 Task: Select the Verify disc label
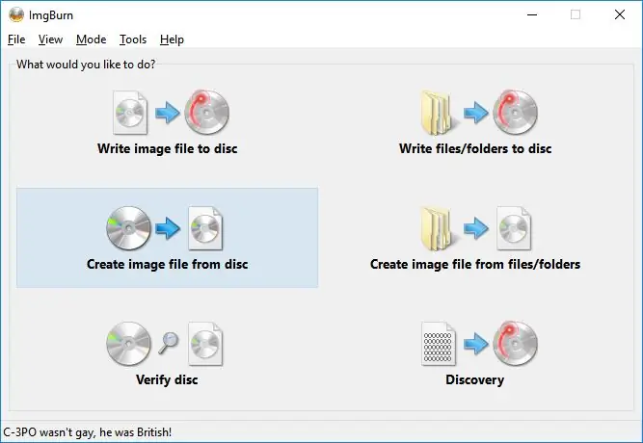(167, 379)
